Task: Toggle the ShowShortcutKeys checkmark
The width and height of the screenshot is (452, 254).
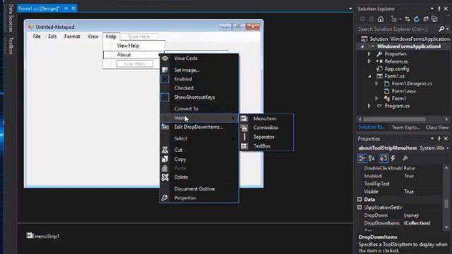Action: click(165, 97)
